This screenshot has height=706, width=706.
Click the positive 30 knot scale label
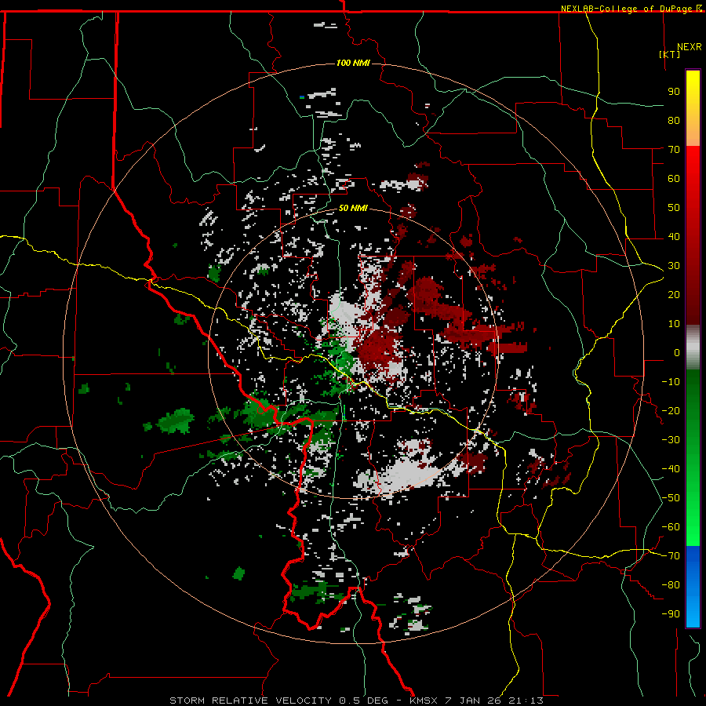click(x=674, y=266)
